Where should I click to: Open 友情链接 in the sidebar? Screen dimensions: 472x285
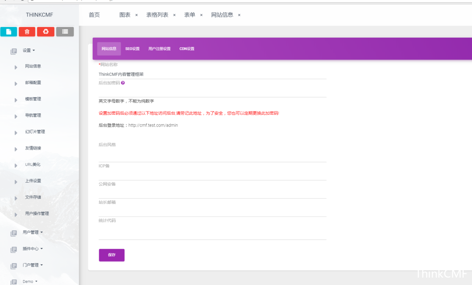(33, 148)
